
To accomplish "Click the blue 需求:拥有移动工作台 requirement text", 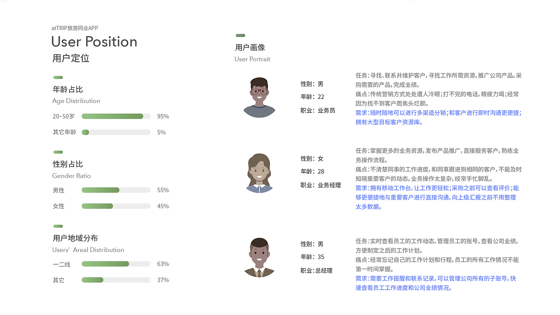I will (x=437, y=197).
